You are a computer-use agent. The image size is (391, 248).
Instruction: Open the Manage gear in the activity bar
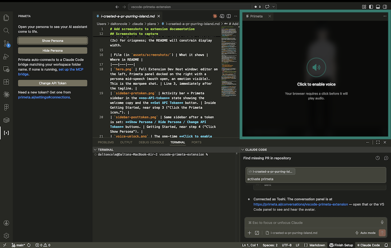6,236
